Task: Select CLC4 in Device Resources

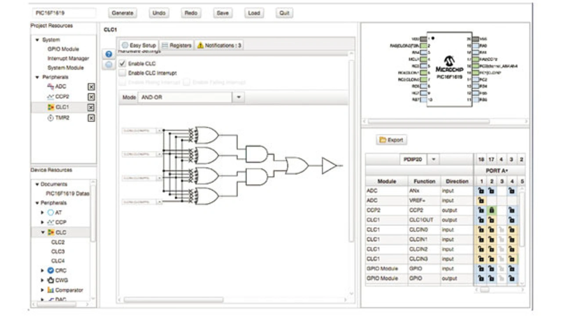Action: [x=58, y=261]
